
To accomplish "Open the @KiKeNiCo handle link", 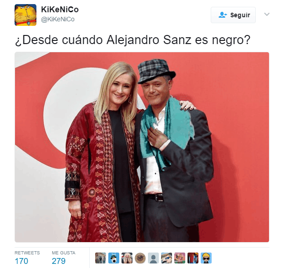I will pos(58,19).
